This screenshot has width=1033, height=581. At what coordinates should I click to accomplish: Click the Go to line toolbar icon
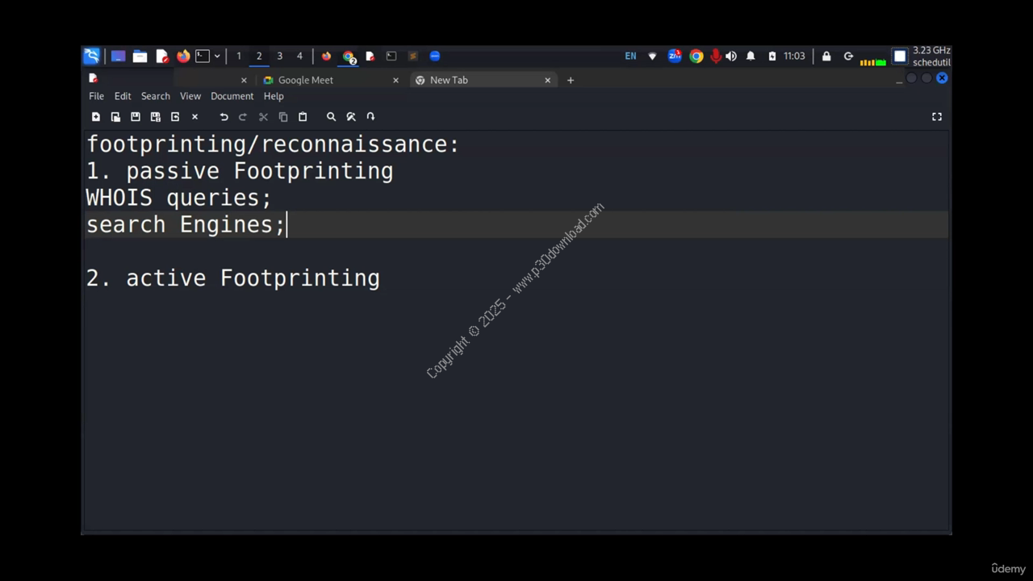pos(370,117)
